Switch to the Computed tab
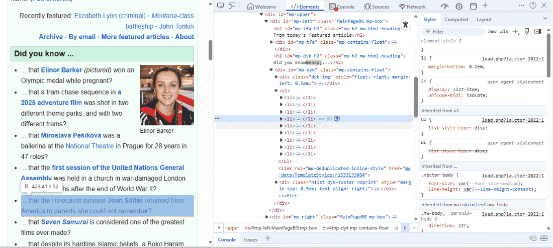 (x=456, y=20)
